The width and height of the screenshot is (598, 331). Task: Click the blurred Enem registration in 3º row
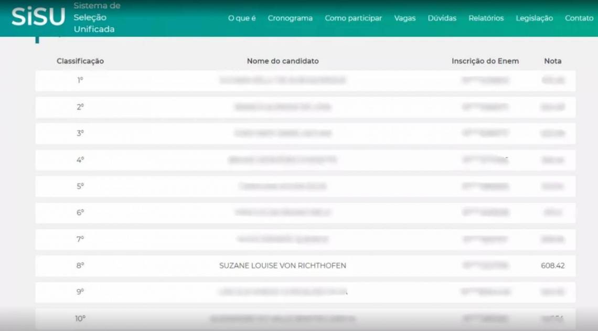(485, 133)
